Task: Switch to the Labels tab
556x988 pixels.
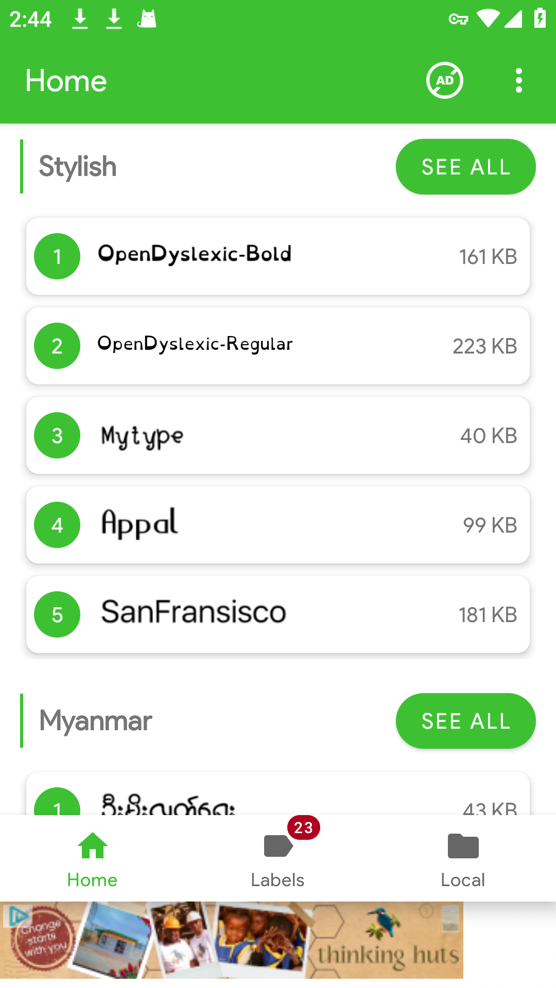Action: [x=278, y=858]
